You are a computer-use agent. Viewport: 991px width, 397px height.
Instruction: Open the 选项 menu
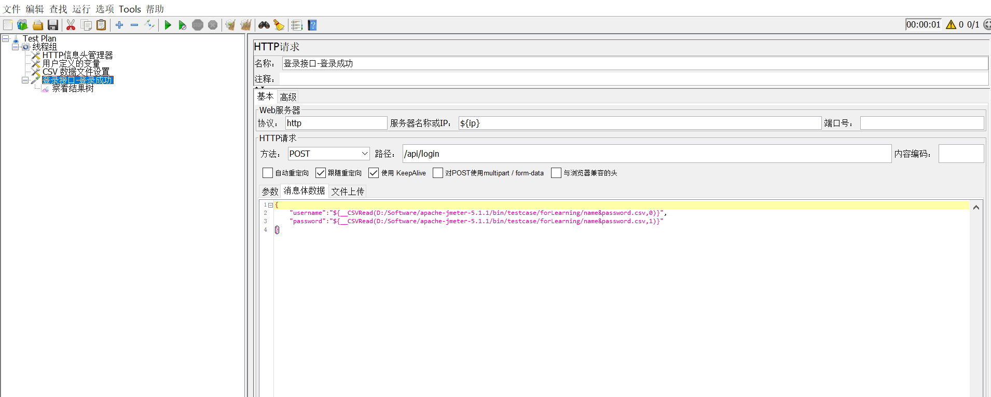pos(104,9)
